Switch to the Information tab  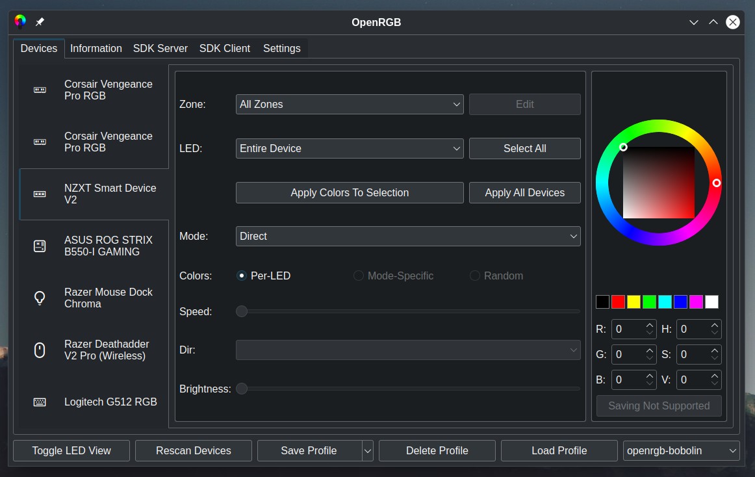[x=96, y=48]
